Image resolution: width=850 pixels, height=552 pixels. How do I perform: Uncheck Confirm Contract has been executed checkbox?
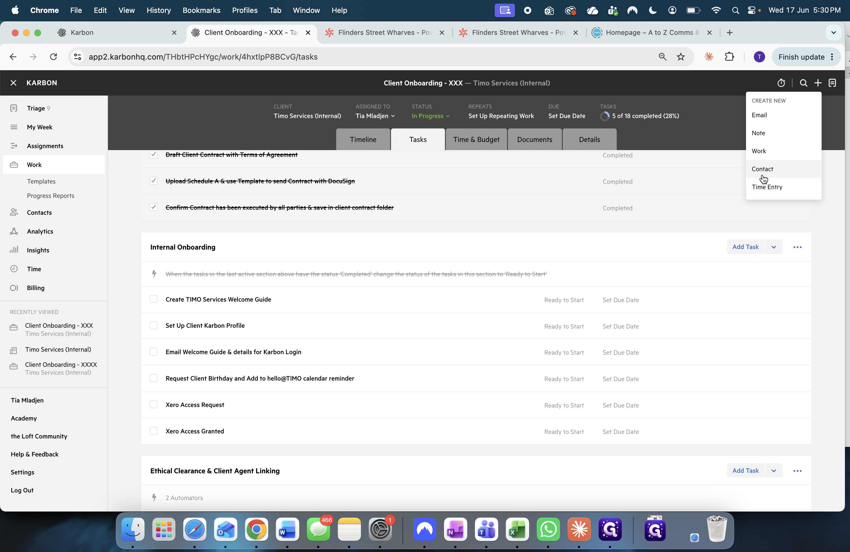153,207
